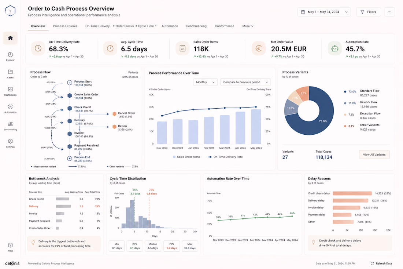Switch to the Process Explorer tab

65,26
